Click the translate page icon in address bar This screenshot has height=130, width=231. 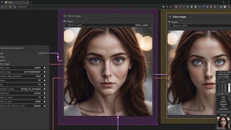coord(164,7)
